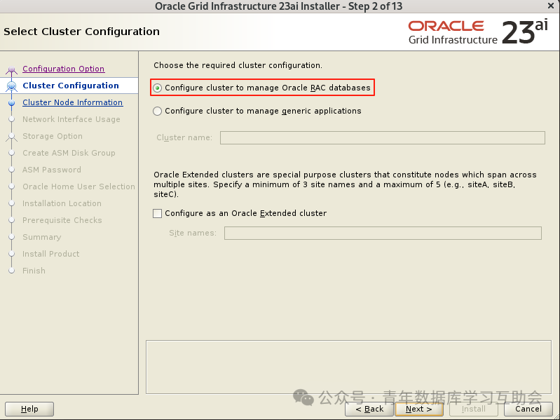Click the Network Interface Usage step bullet
560x420 pixels.
click(x=11, y=119)
